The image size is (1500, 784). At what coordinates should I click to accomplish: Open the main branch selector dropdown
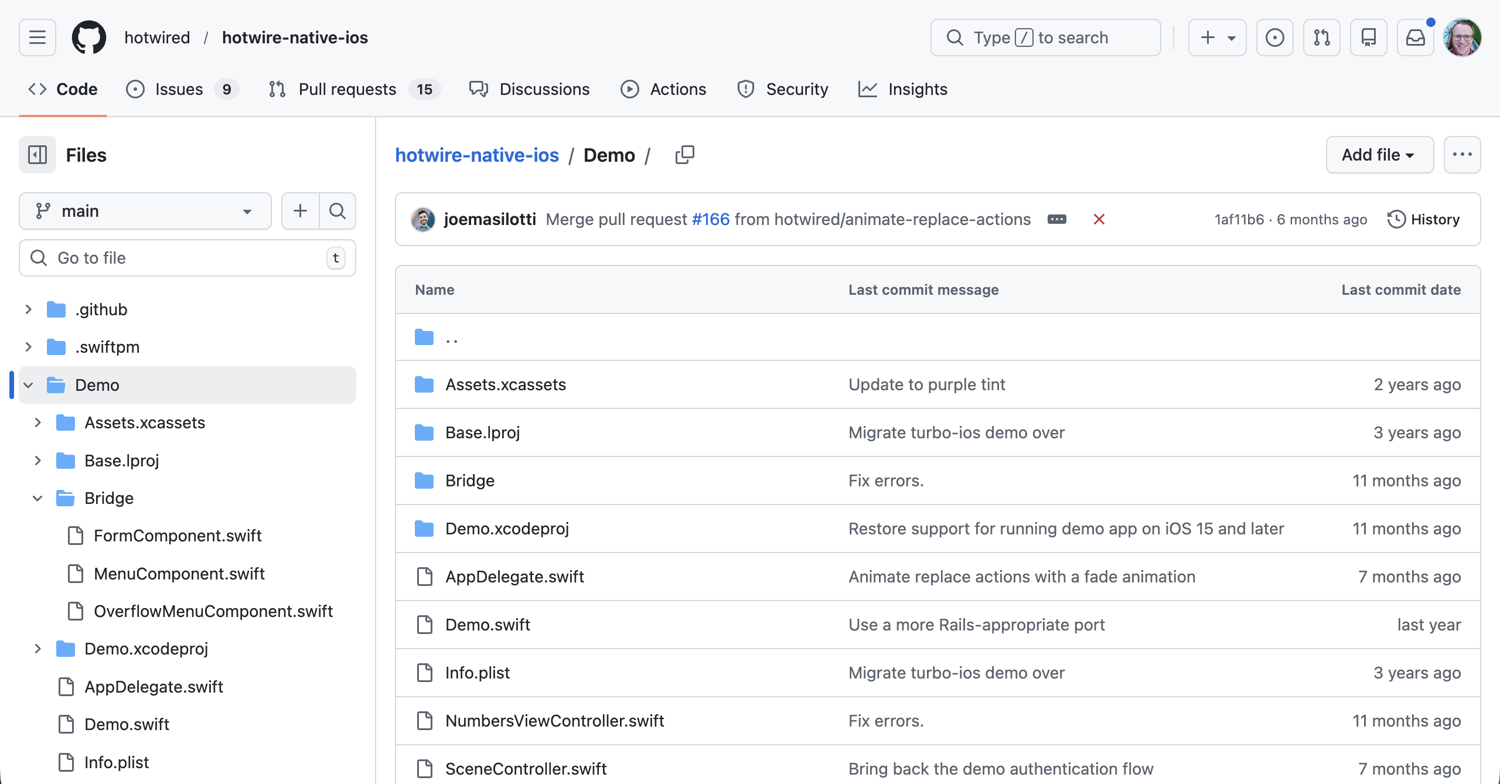(x=145, y=211)
